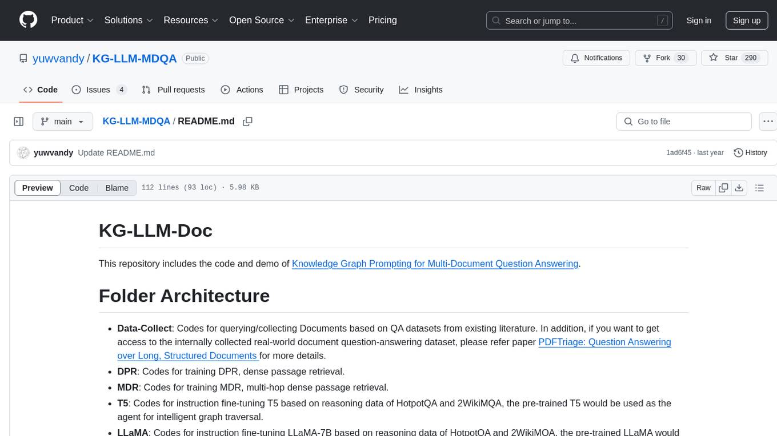
Task: Open the document outline icon
Action: pyautogui.click(x=759, y=188)
